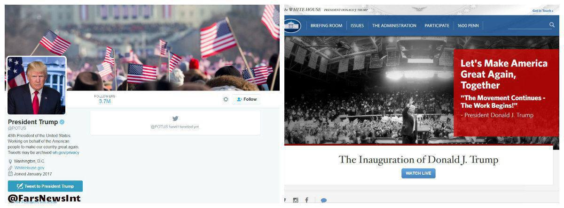Click the White House site search field
Screen dimensions: 564x208
coord(530,25)
